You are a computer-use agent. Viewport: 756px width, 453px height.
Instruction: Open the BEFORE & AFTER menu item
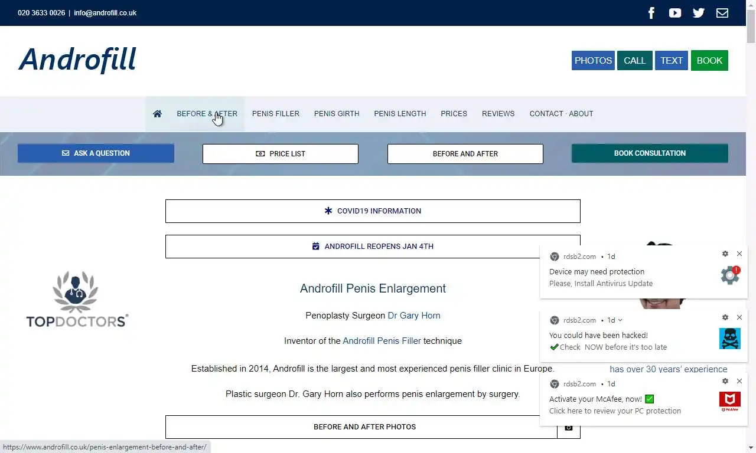point(207,114)
